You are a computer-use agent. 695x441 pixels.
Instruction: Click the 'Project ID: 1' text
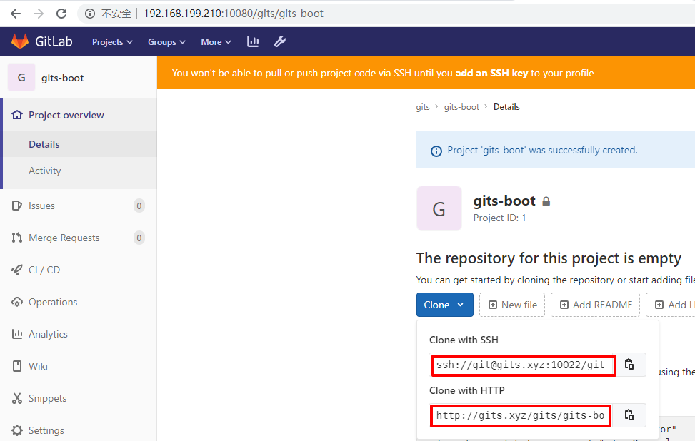[x=499, y=218]
